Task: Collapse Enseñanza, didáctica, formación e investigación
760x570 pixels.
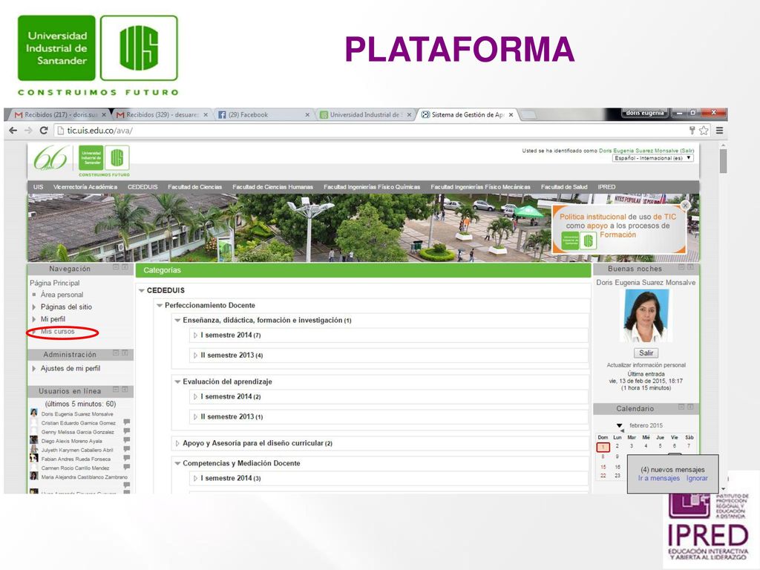Action: pyautogui.click(x=177, y=321)
